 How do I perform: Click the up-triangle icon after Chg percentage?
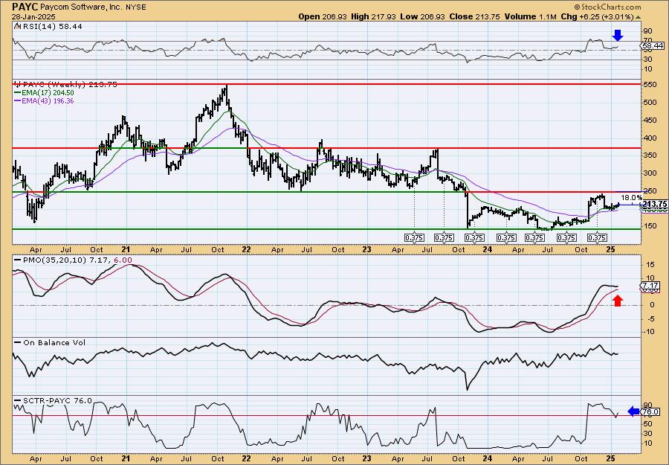coord(639,16)
